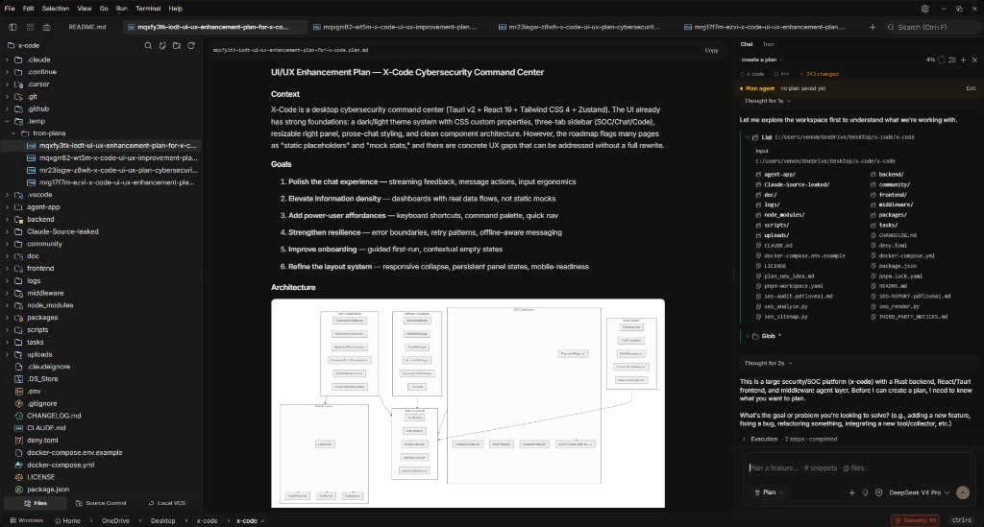This screenshot has height=527, width=984.
Task: Expand the node_modules folder
Action: tap(7, 305)
